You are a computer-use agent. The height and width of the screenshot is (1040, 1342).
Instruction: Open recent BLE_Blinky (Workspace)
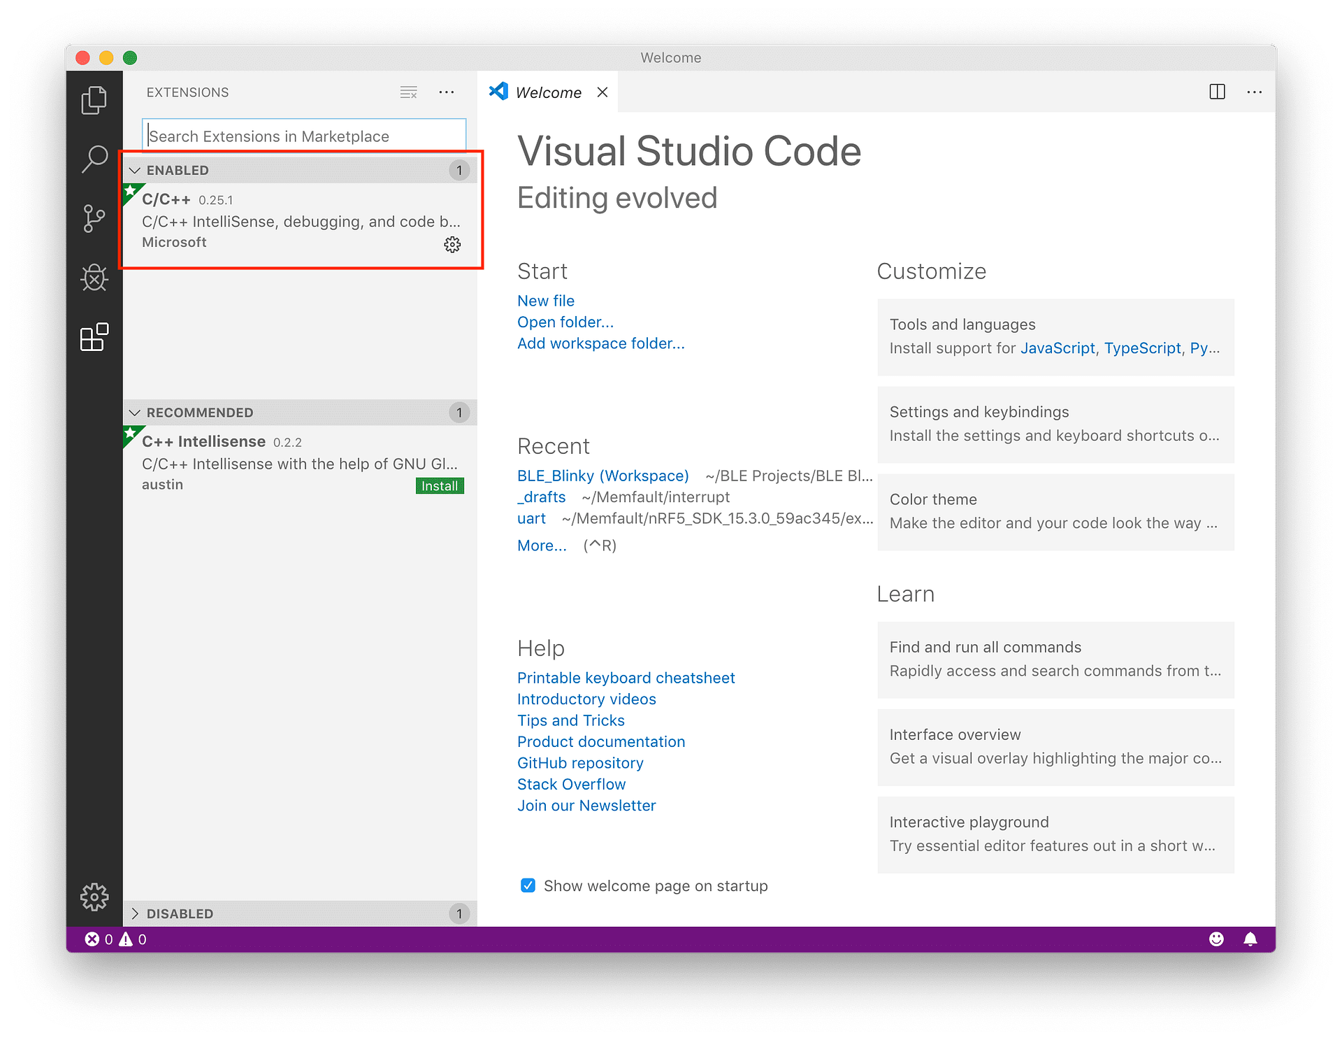point(603,476)
